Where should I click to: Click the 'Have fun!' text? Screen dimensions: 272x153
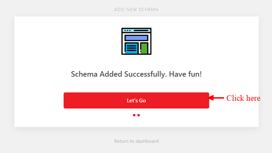click(185, 74)
